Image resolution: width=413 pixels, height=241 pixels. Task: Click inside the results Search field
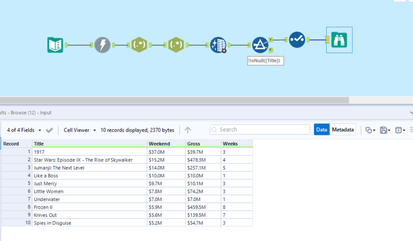pyautogui.click(x=259, y=129)
